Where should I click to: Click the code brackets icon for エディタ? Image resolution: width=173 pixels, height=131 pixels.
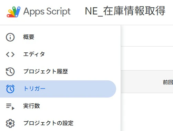(10, 54)
